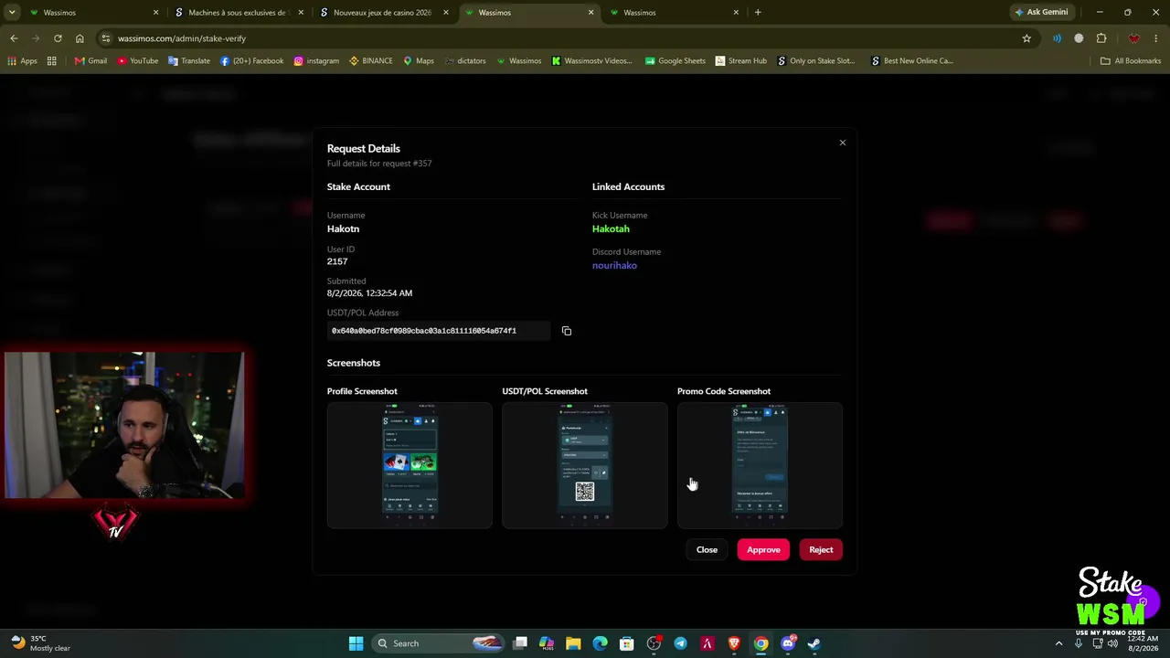Open the tab groups grid icon in bookmarks bar
Image resolution: width=1170 pixels, height=658 pixels.
coord(52,61)
